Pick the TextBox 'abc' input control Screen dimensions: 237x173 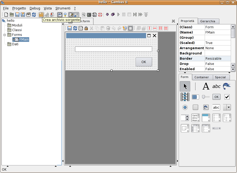coord(216,107)
